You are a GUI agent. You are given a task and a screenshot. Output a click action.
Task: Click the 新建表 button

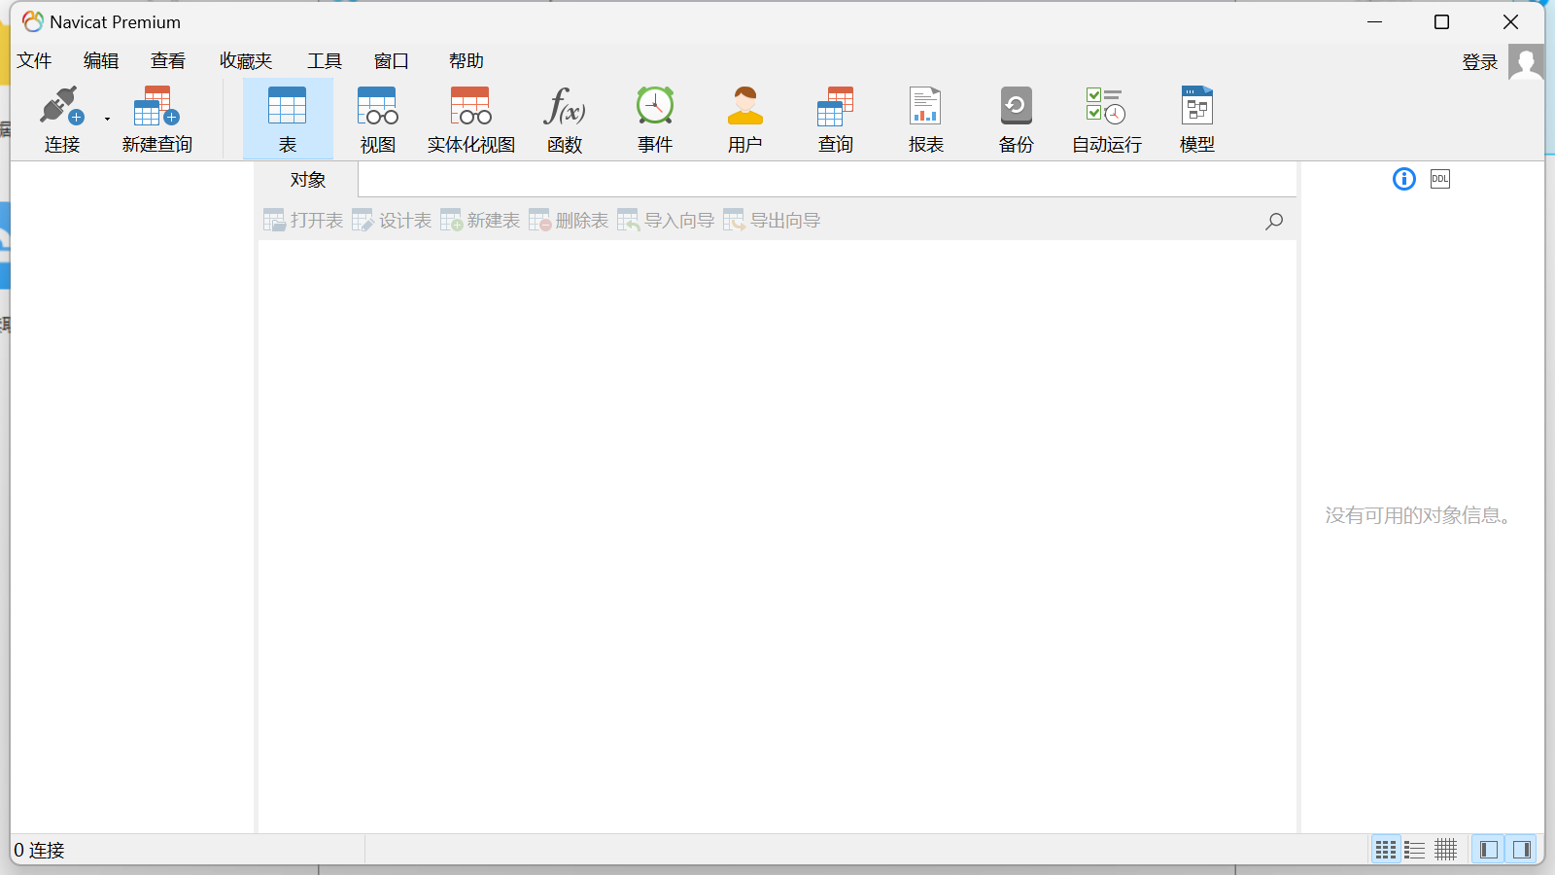[x=480, y=221]
